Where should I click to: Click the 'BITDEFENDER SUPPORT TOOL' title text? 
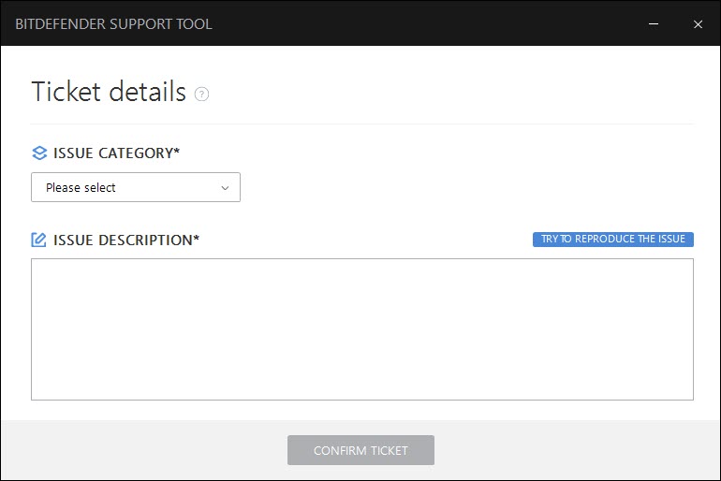[113, 24]
